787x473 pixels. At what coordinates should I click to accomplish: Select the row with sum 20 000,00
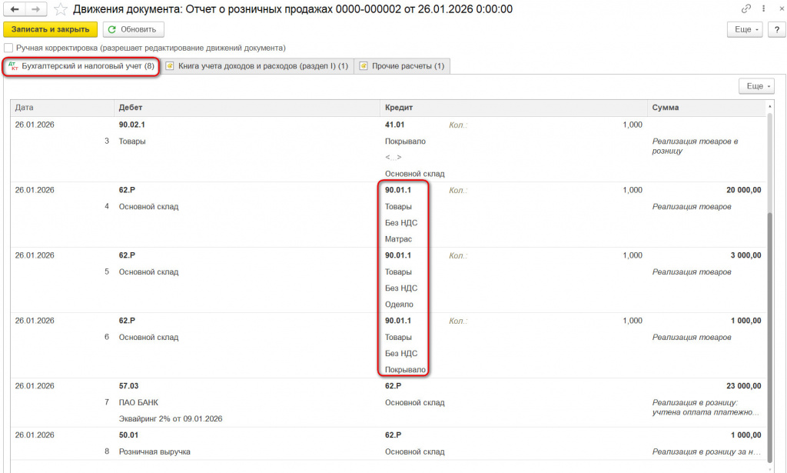pos(388,215)
